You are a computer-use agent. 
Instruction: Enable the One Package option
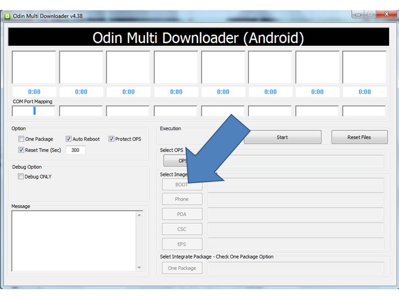pos(21,139)
